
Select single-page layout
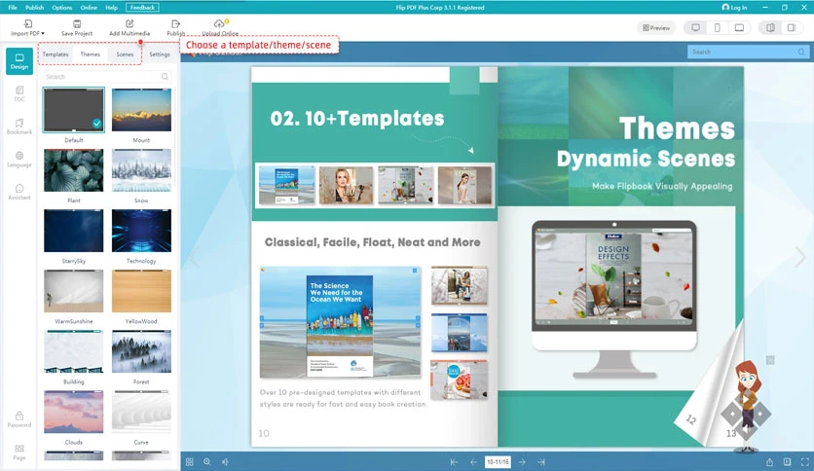click(x=792, y=27)
